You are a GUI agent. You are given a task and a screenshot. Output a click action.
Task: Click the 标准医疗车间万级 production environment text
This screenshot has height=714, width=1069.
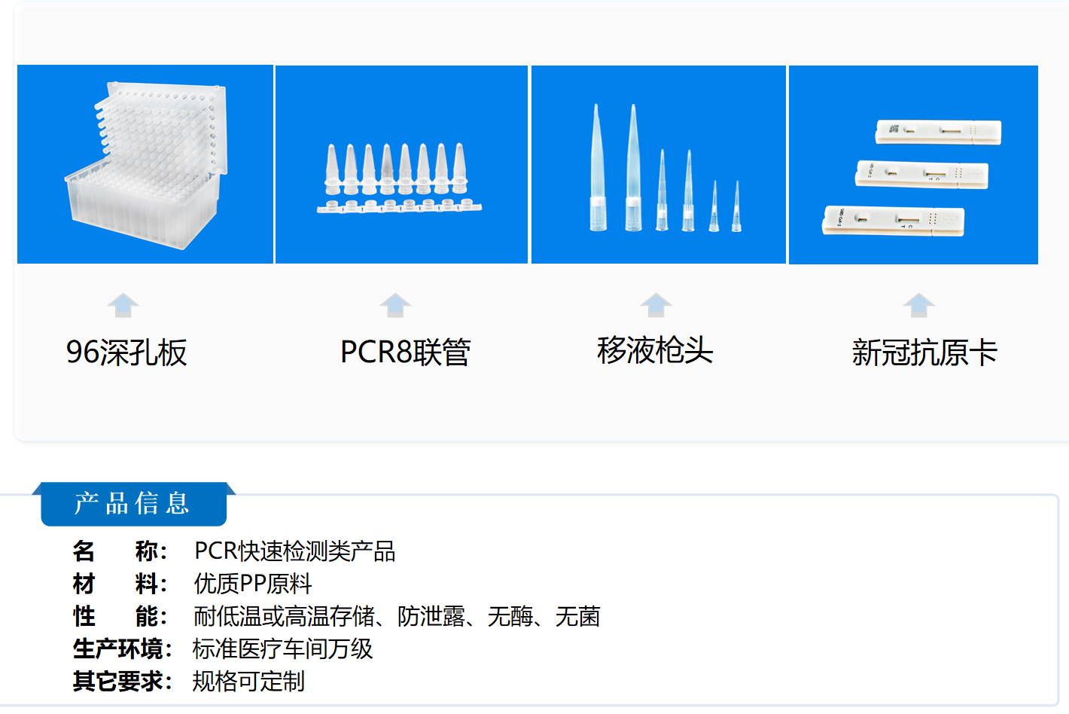click(x=282, y=648)
